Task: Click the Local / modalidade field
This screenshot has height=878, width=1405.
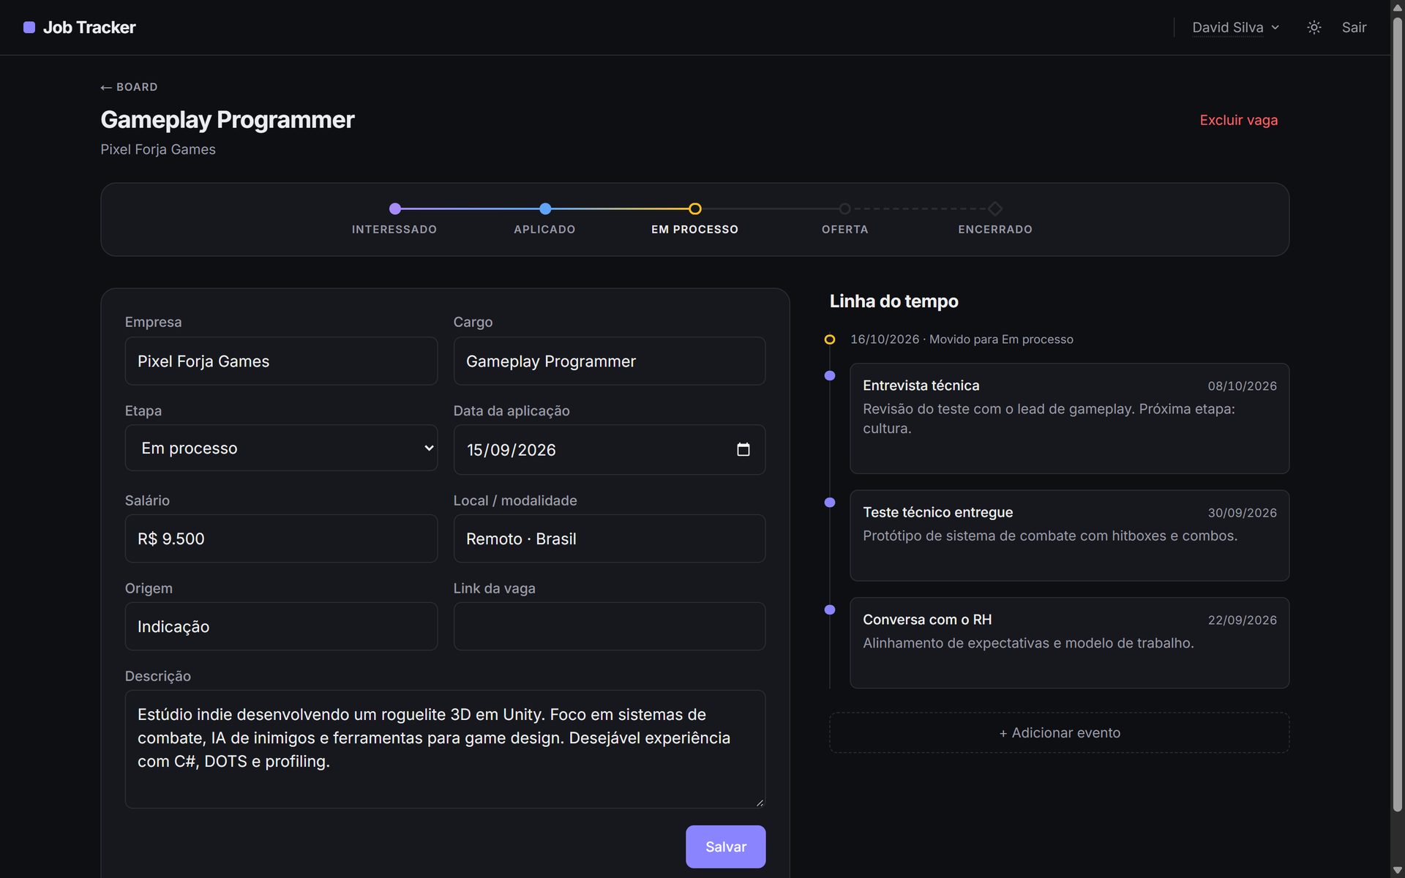Action: pos(609,539)
